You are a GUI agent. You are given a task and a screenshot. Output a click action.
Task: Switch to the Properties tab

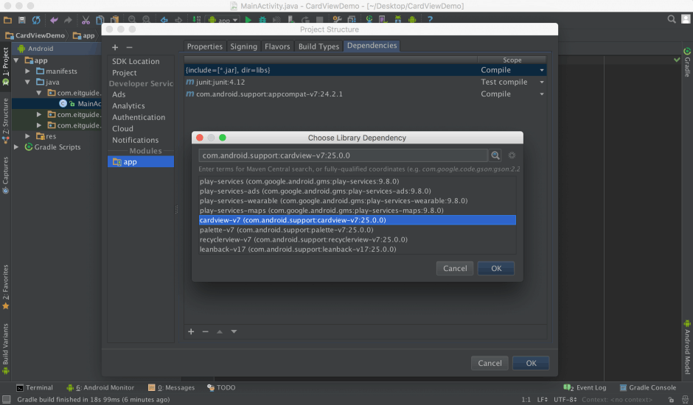(x=205, y=46)
